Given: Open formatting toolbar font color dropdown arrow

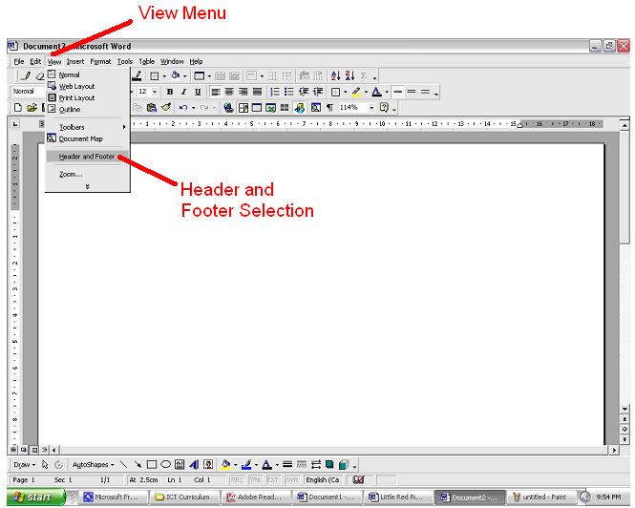Looking at the screenshot, I should tap(387, 92).
